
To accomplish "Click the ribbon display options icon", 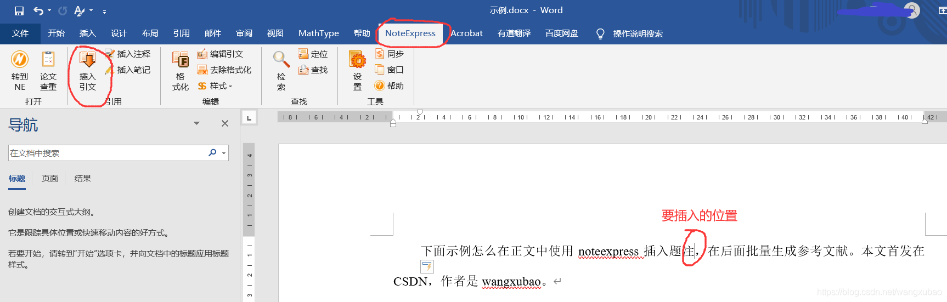I will [x=942, y=10].
